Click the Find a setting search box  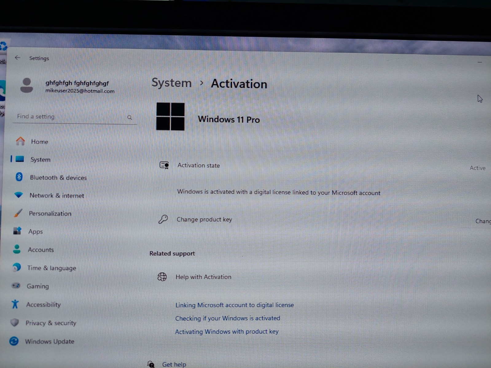[75, 117]
